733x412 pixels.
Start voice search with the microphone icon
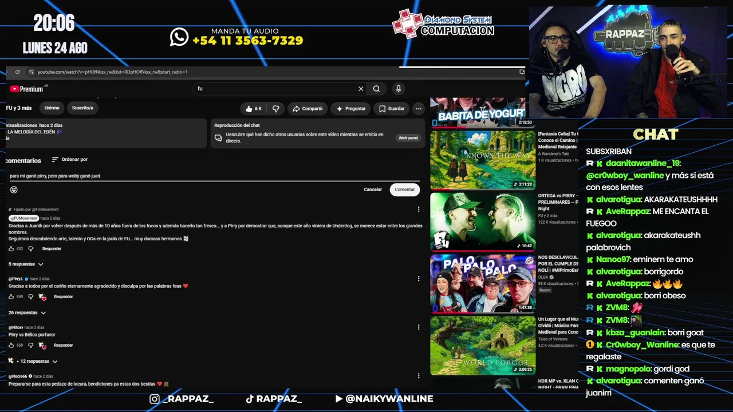[x=399, y=89]
